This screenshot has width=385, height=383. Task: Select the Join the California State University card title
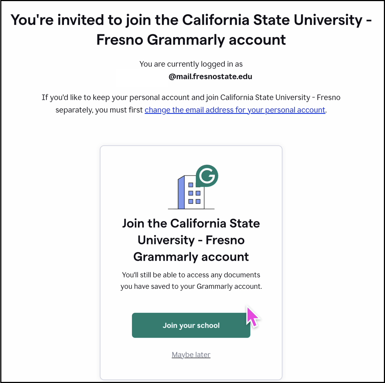pos(191,240)
